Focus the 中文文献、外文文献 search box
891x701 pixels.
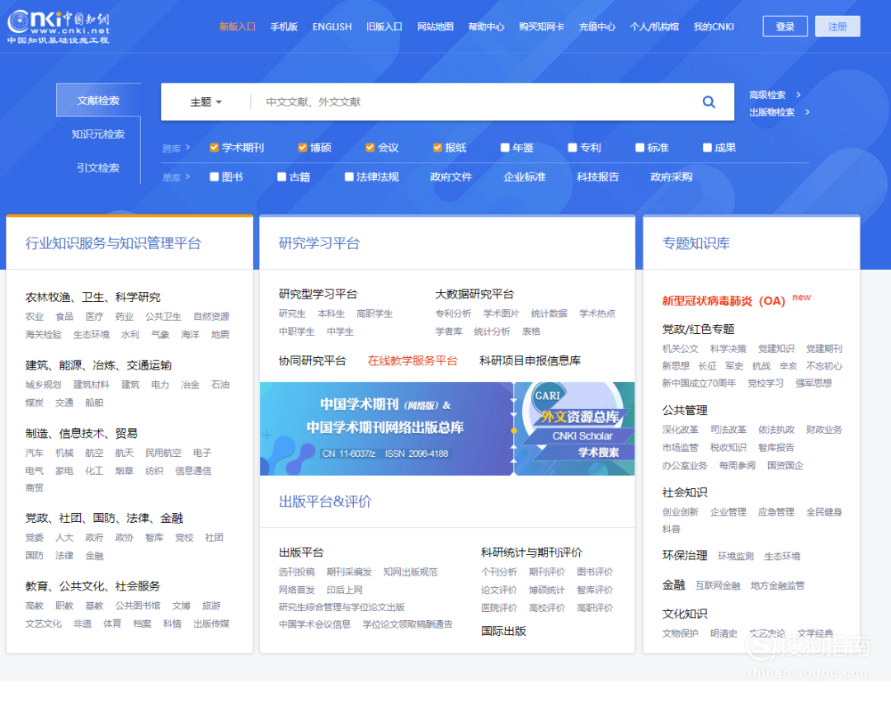tap(472, 102)
